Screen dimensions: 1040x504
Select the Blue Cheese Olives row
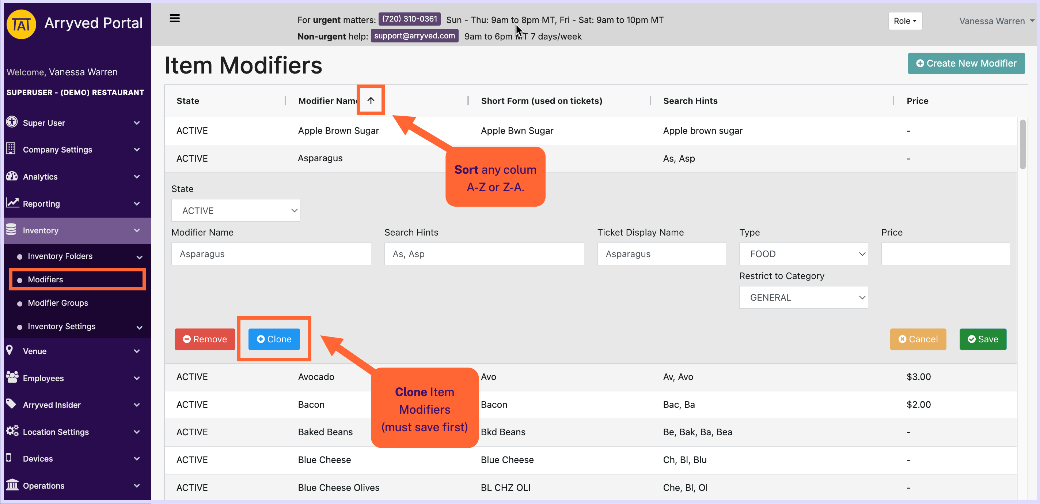tap(590, 488)
